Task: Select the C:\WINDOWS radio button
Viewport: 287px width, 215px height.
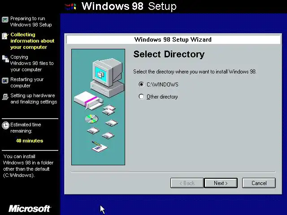Action: click(x=141, y=85)
